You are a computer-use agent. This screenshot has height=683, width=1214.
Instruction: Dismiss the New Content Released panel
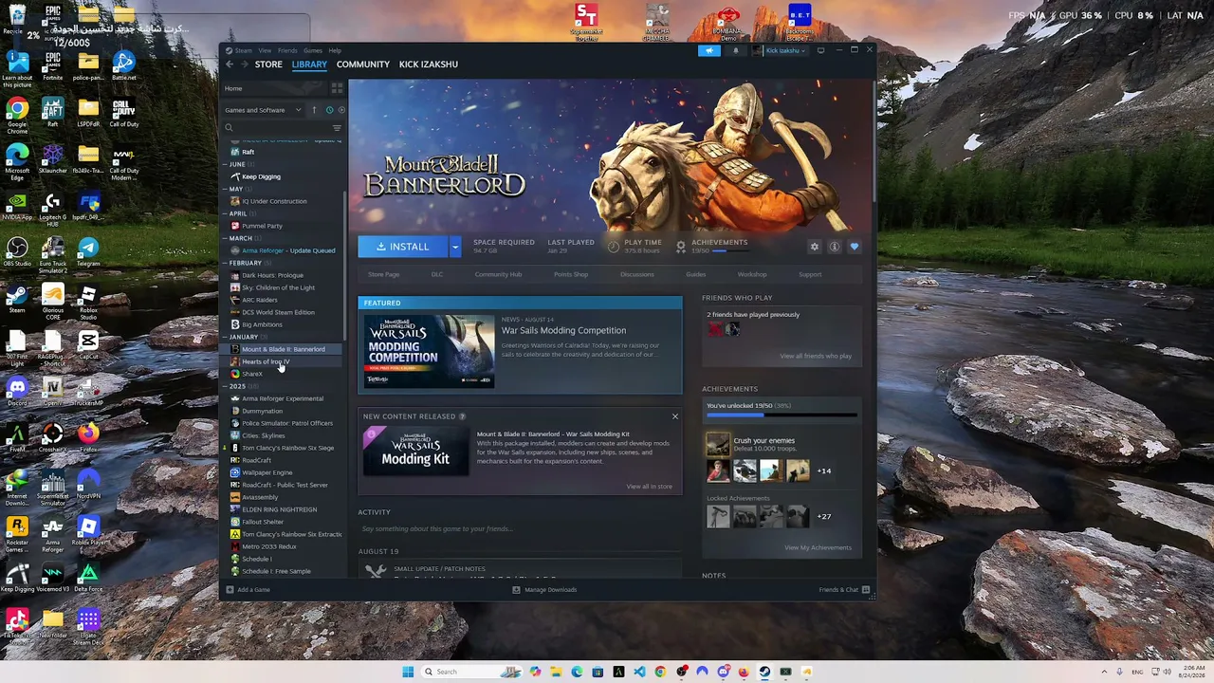click(x=675, y=416)
